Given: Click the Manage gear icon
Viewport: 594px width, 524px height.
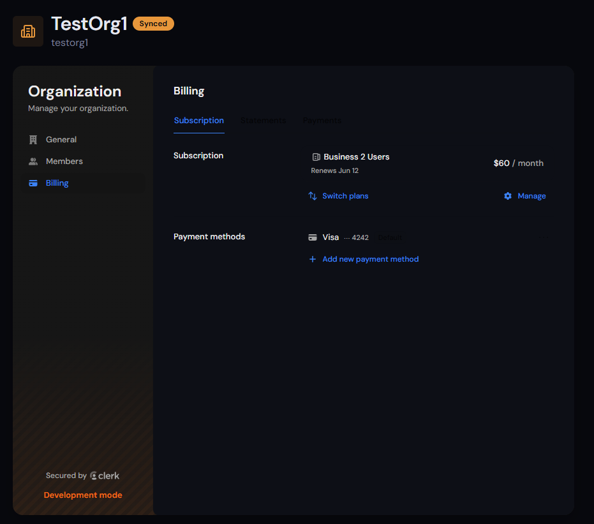Looking at the screenshot, I should click(508, 196).
